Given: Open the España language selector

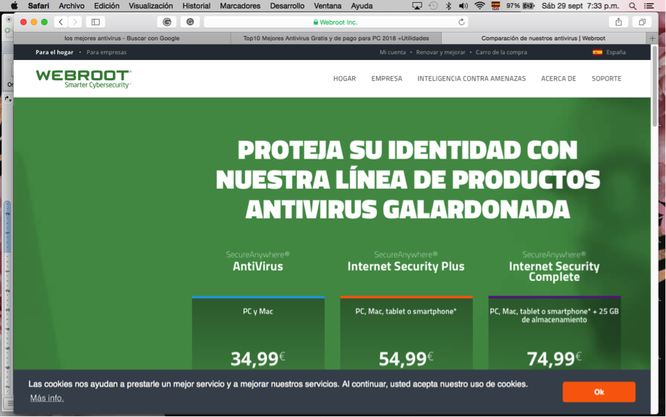Looking at the screenshot, I should (611, 52).
